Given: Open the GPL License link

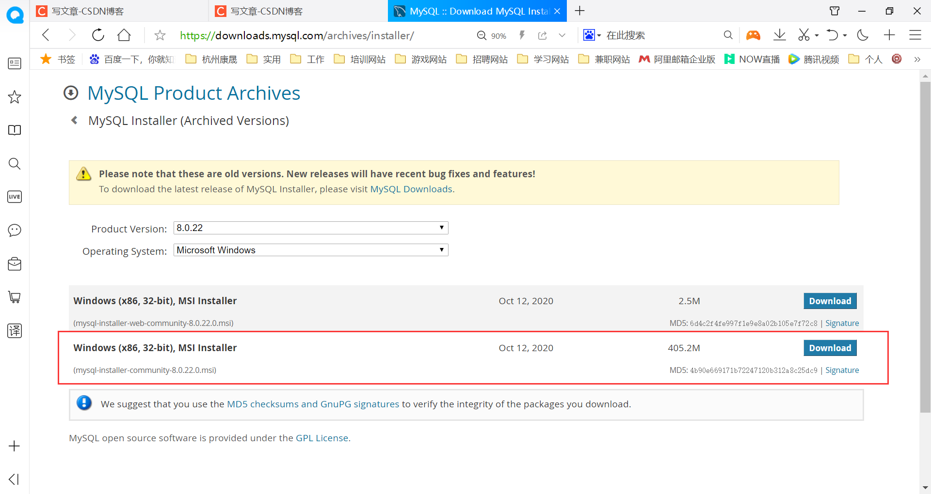Looking at the screenshot, I should (322, 438).
